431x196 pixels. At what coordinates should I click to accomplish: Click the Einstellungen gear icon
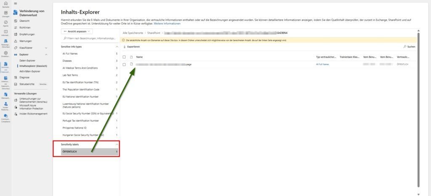[5, 52]
